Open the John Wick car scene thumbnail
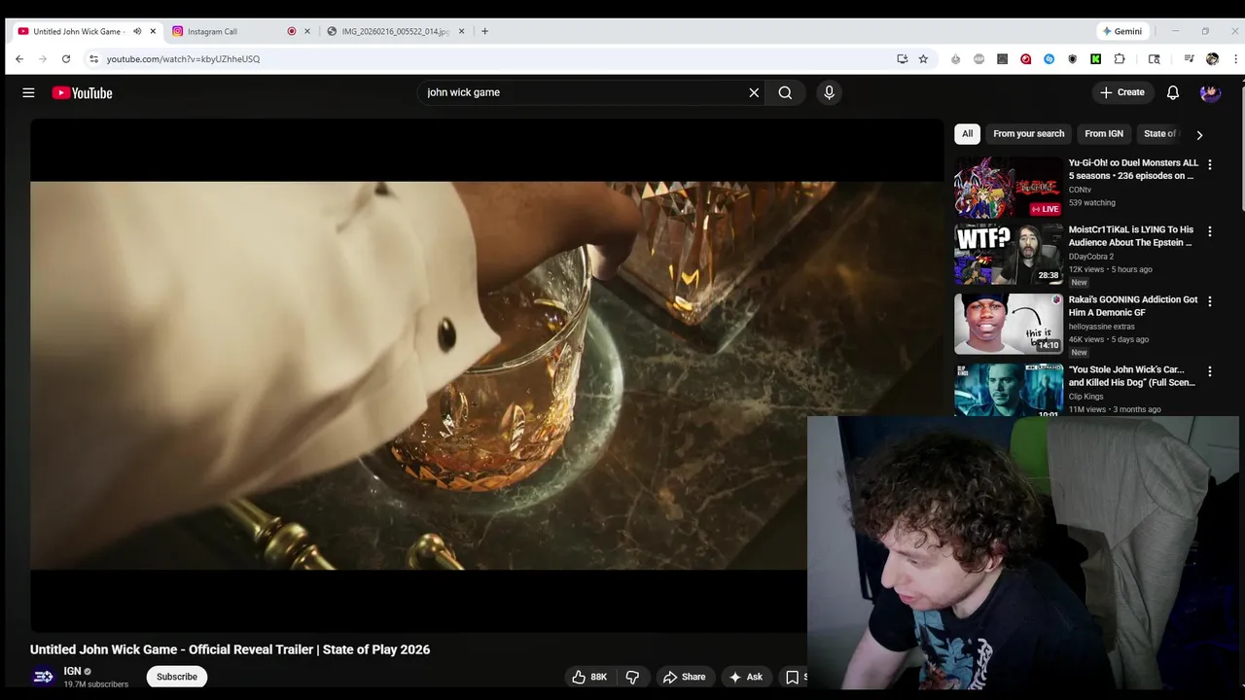1245x700 pixels. (x=1009, y=390)
